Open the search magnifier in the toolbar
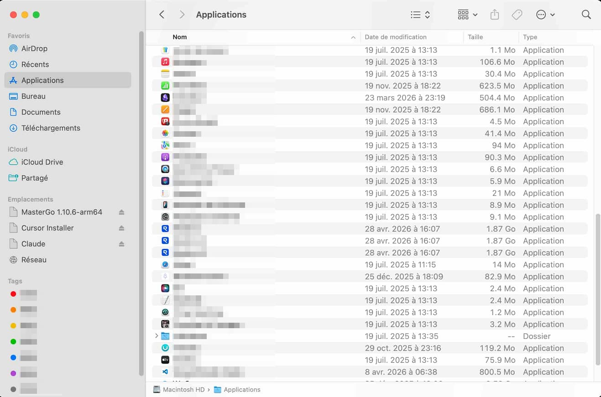The width and height of the screenshot is (601, 397). point(586,15)
